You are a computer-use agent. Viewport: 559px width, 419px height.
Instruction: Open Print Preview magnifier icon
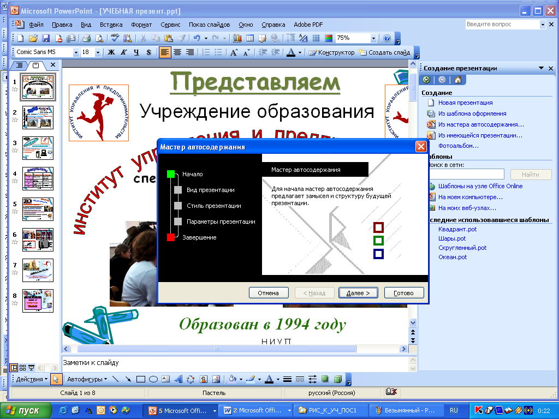pyautogui.click(x=99, y=38)
